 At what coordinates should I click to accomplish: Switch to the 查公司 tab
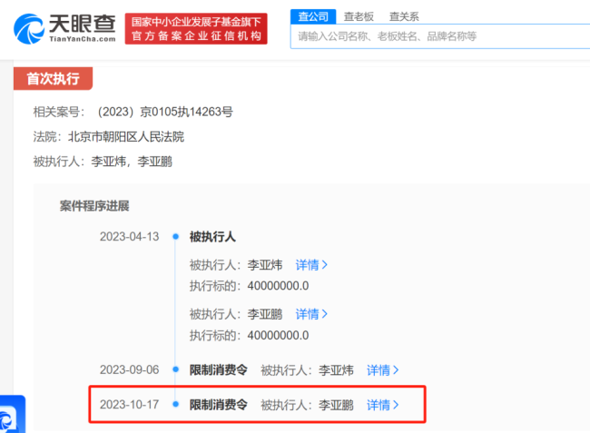(310, 16)
